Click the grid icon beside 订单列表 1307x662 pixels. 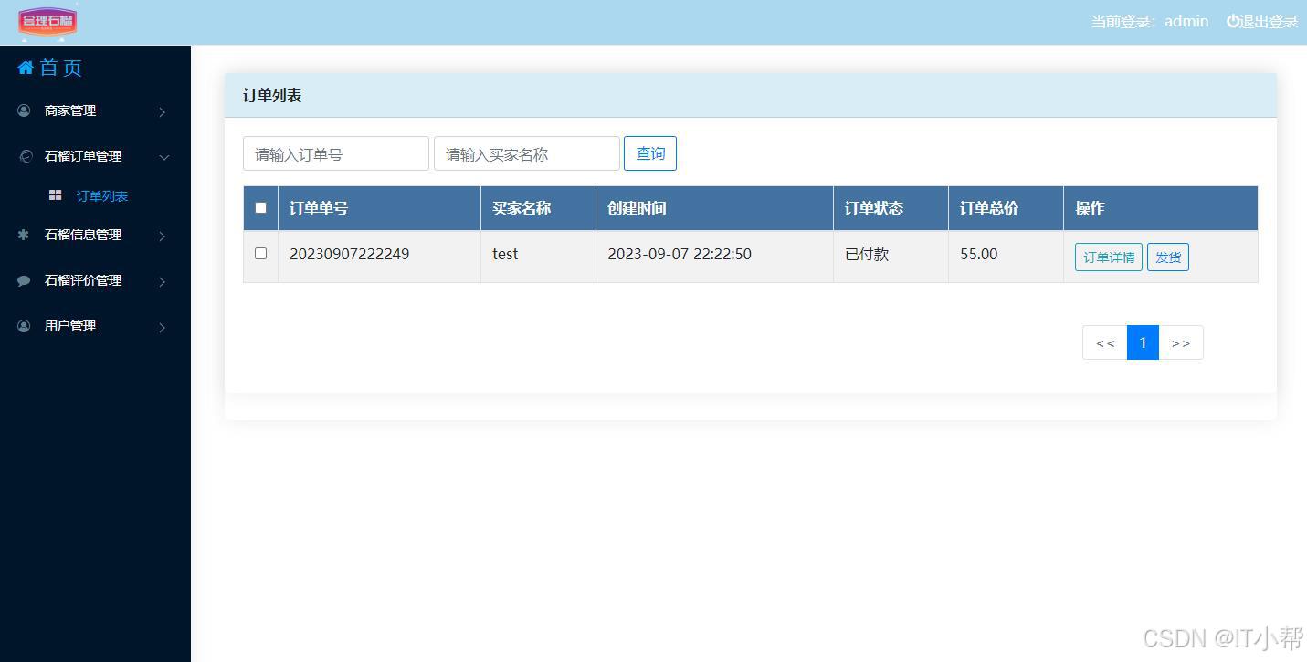coord(56,195)
